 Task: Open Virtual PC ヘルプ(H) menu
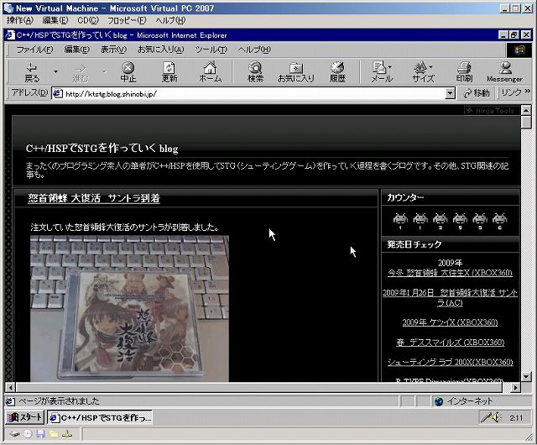[x=170, y=20]
